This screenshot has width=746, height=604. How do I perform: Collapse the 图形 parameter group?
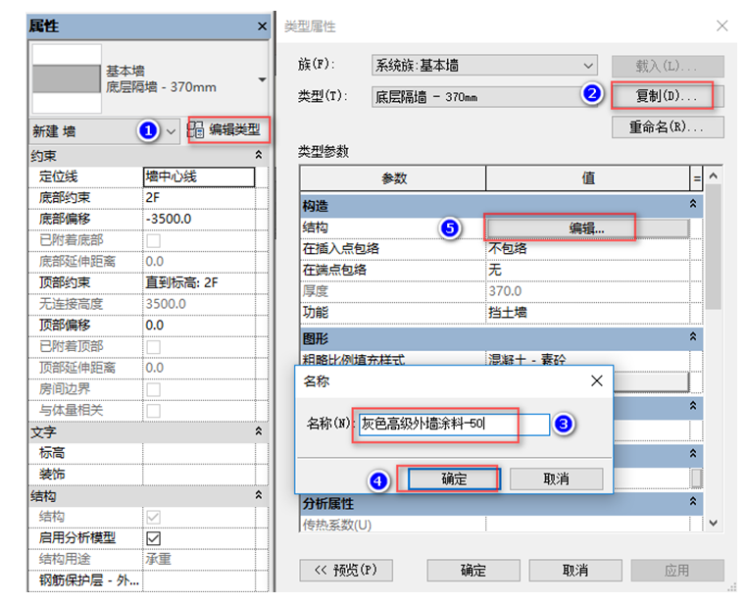[693, 336]
